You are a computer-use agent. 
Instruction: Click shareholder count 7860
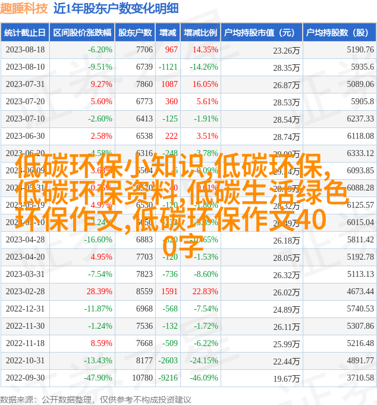click(x=144, y=84)
